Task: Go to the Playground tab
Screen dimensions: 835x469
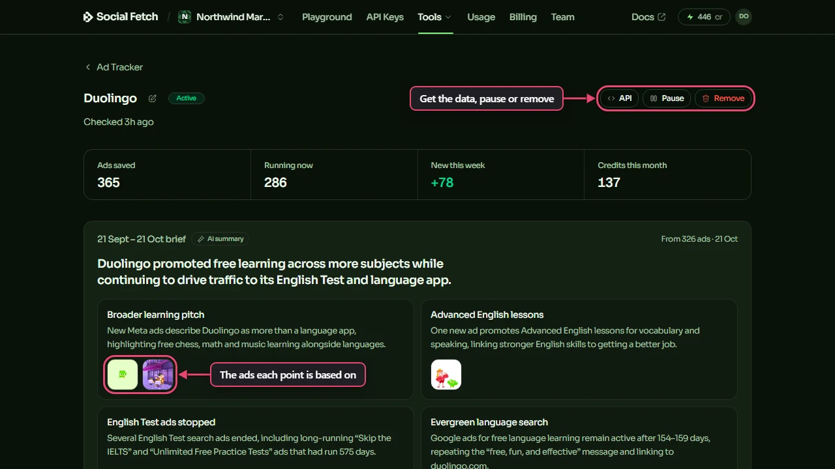Action: 327,17
